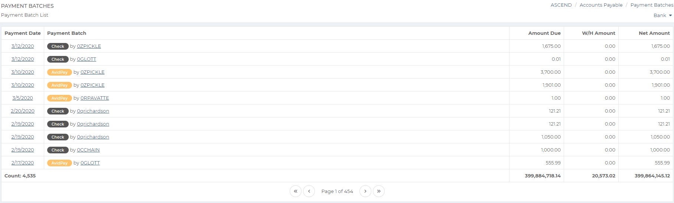This screenshot has height=203, width=674.
Task: Open the 3/5/2020 payment date link
Action: (x=23, y=98)
